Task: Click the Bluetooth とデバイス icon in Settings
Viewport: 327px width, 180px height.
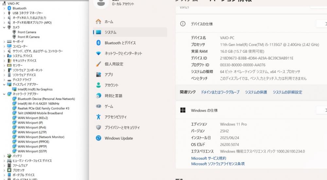Action: coord(98,43)
